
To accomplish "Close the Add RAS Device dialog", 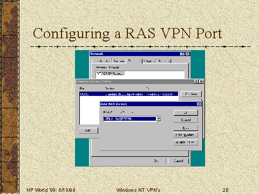I will [199, 104].
